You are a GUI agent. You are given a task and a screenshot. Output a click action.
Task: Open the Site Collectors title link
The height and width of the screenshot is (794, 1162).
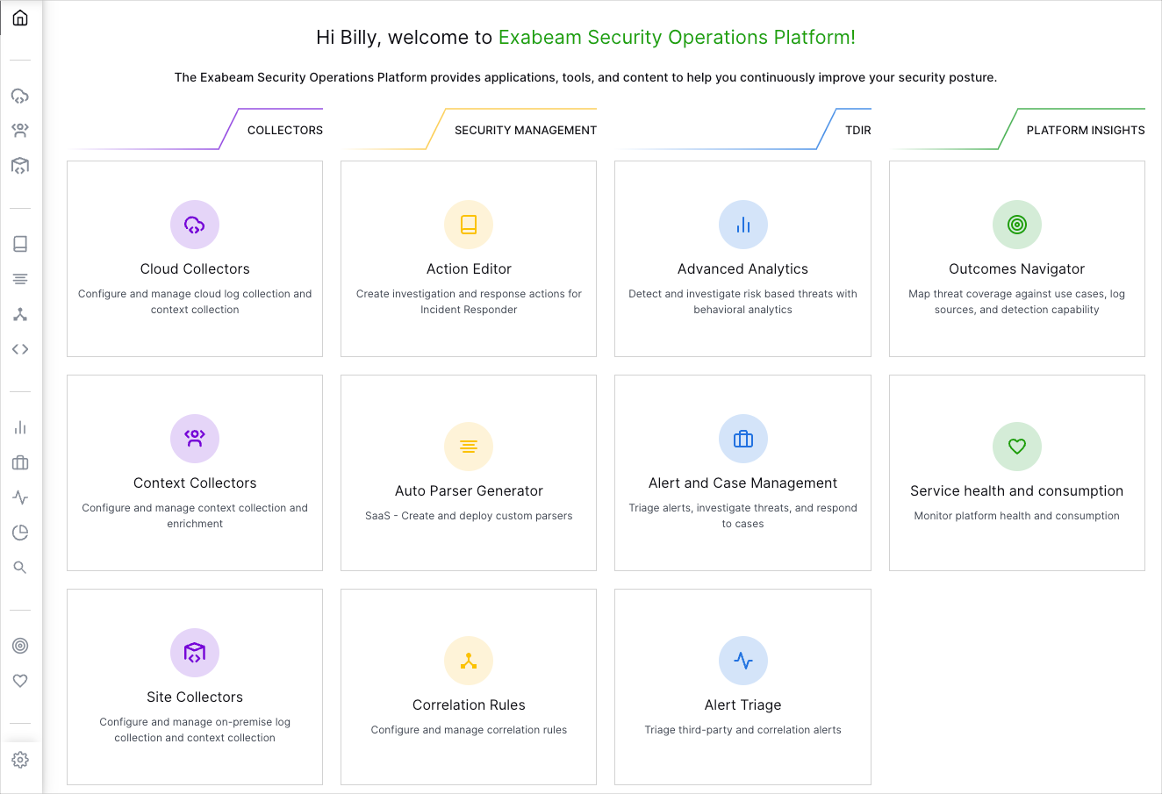click(x=195, y=697)
